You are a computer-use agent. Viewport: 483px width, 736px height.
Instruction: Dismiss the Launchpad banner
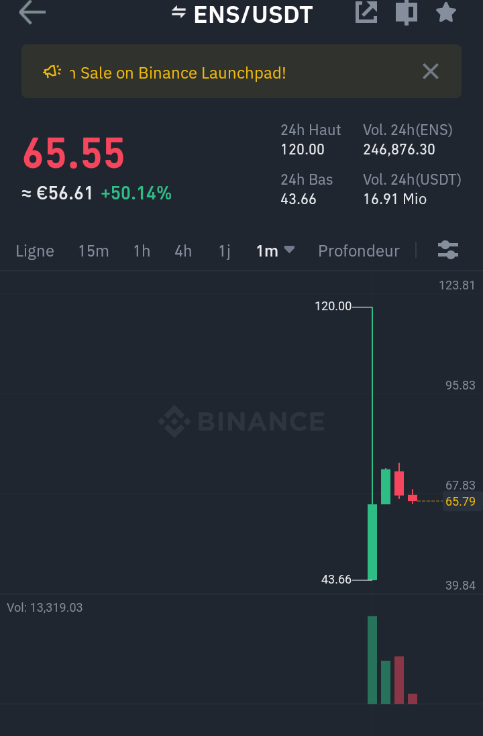tap(430, 72)
